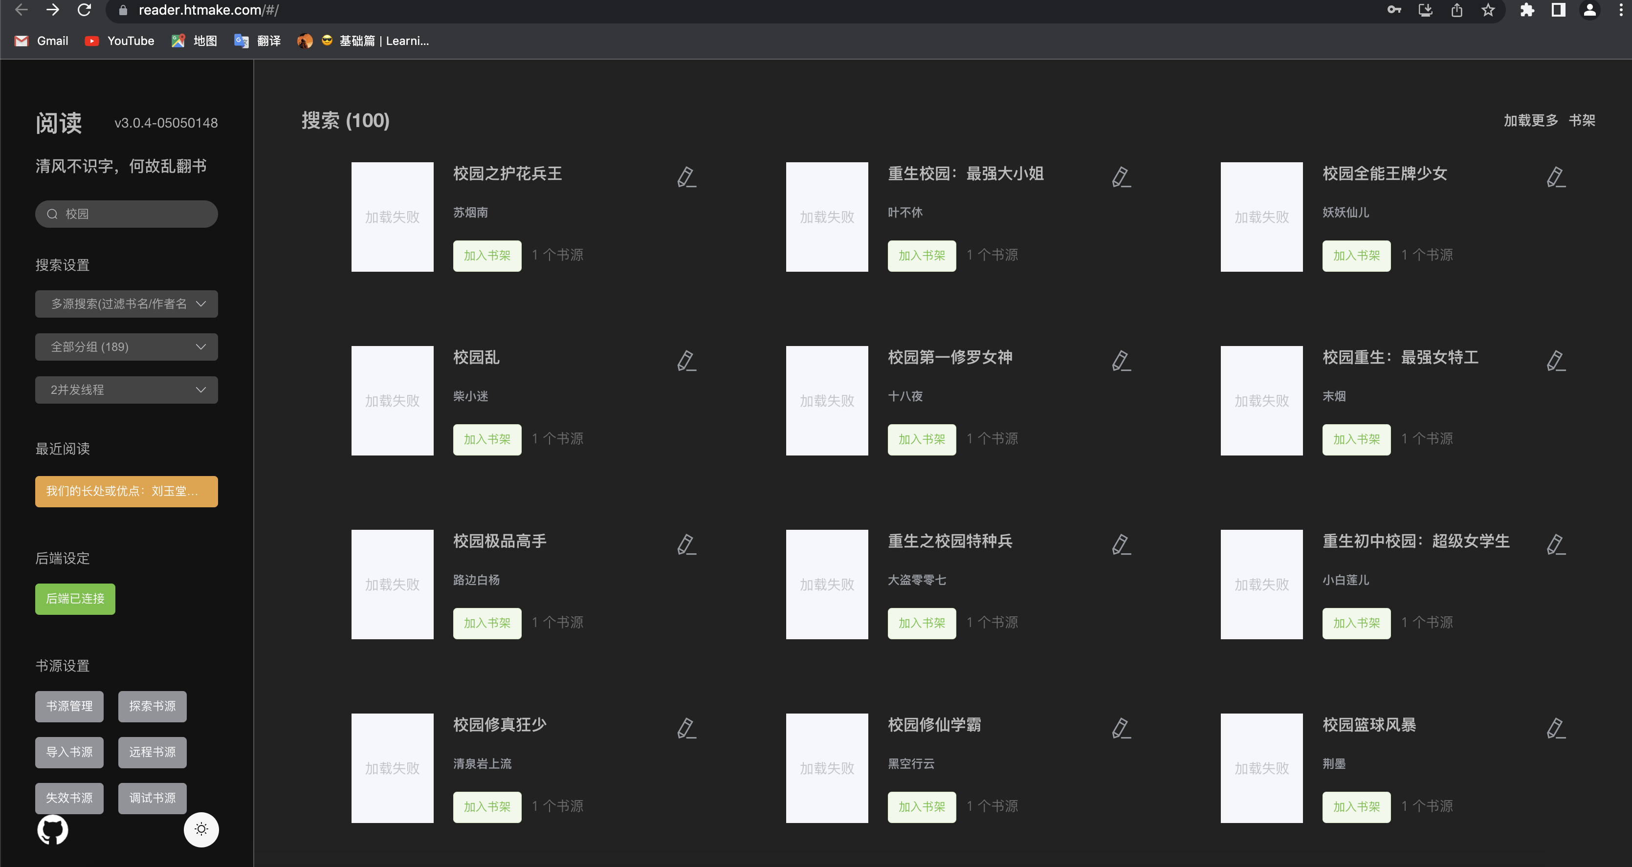Open browser extensions puzzle icon
Image resolution: width=1632 pixels, height=867 pixels.
point(1527,10)
